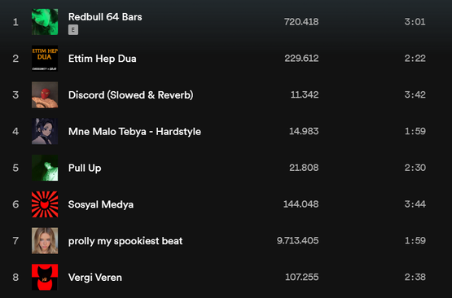Image resolution: width=452 pixels, height=298 pixels.
Task: Open the Vergi Veren song title
Action: [94, 278]
